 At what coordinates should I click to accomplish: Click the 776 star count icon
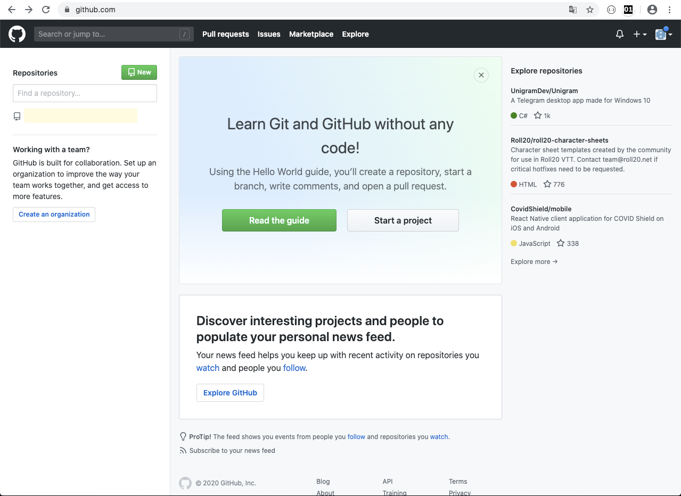[547, 184]
